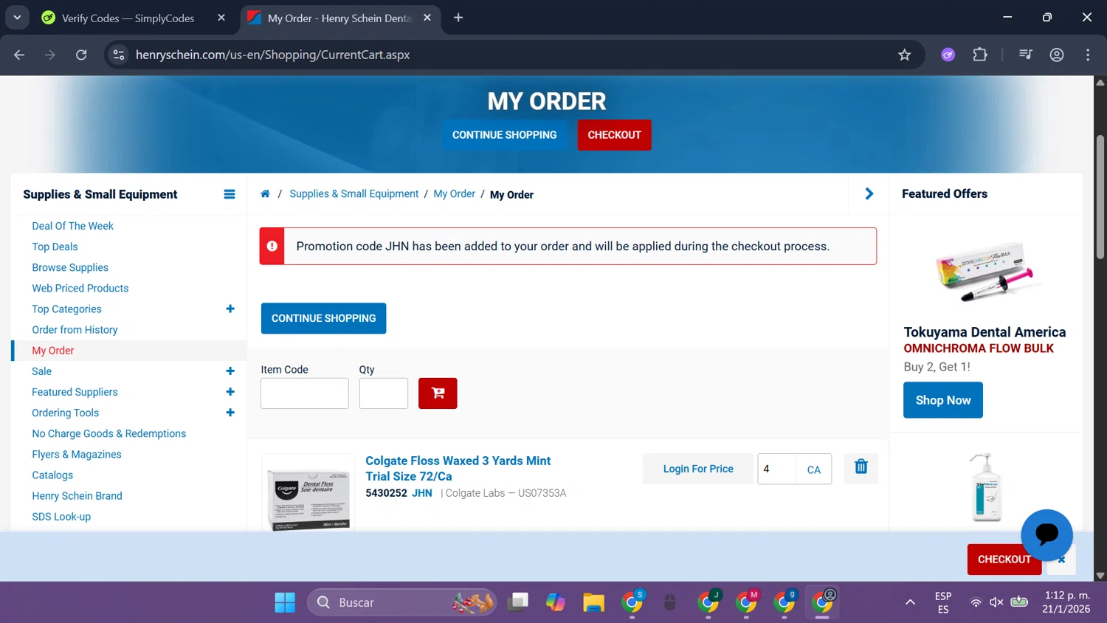Open SDS Look-up in the sidebar

(61, 517)
